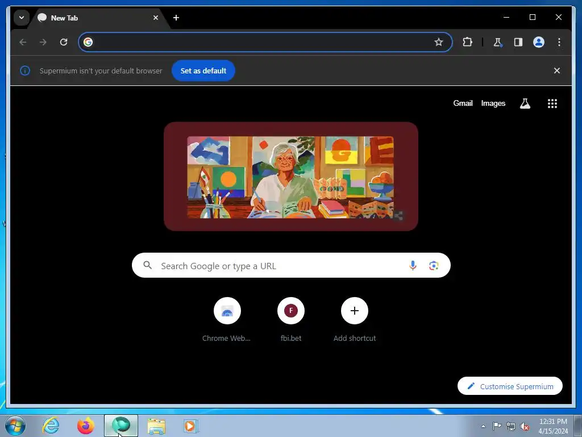Click the default browser info icon
Image resolution: width=582 pixels, height=437 pixels.
[25, 71]
